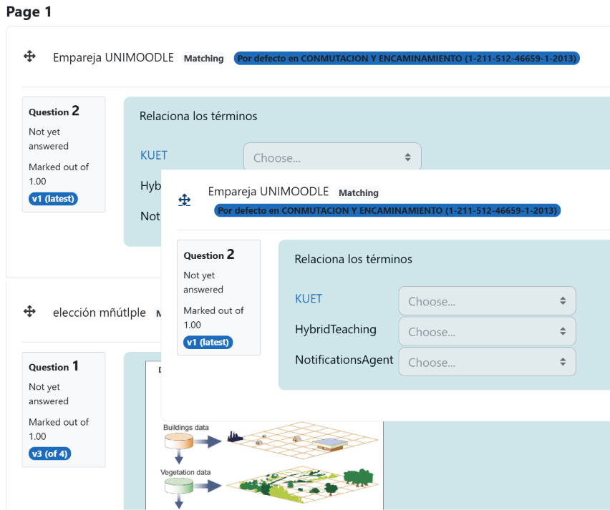Image resolution: width=610 pixels, height=510 pixels.
Task: Expand the HybridTeaching Choose dropdown
Action: point(487,331)
